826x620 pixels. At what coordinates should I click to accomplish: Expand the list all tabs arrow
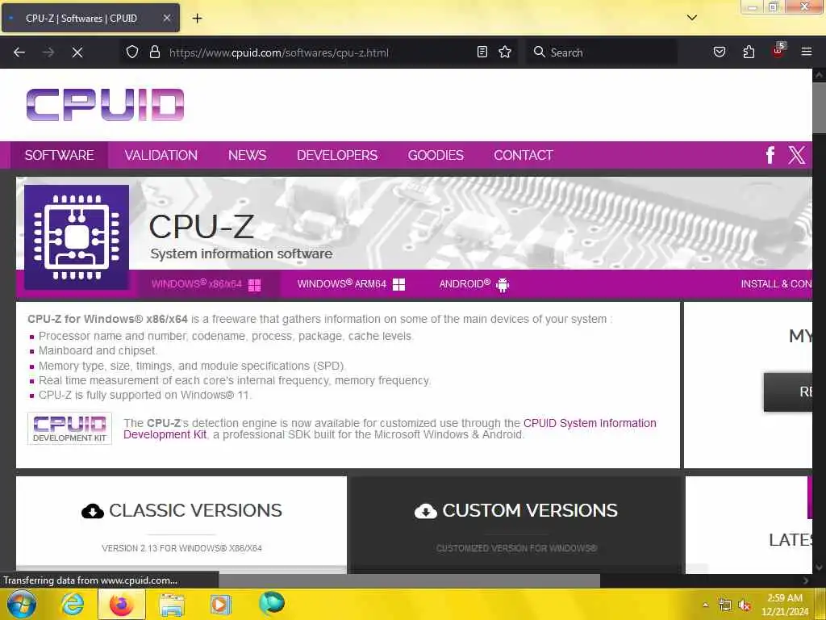click(x=691, y=18)
